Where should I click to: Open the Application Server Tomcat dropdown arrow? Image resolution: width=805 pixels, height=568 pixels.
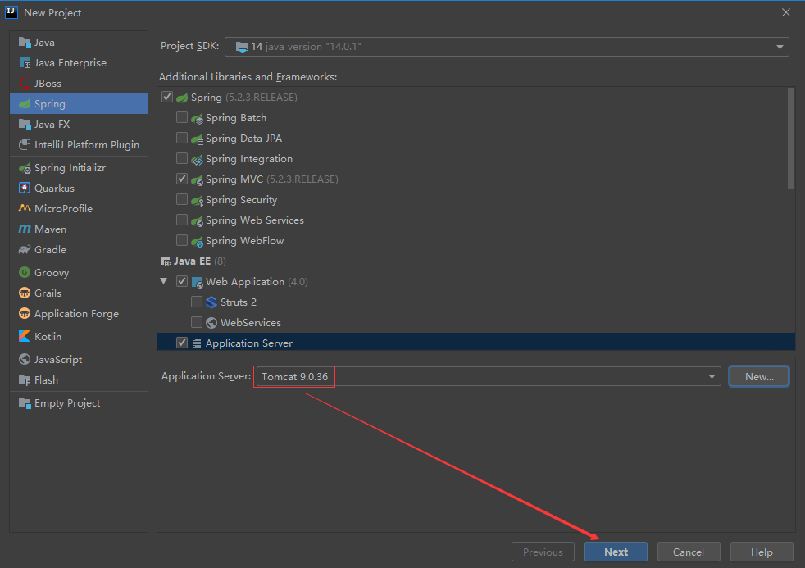point(712,376)
